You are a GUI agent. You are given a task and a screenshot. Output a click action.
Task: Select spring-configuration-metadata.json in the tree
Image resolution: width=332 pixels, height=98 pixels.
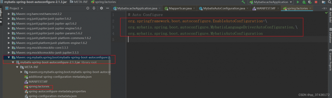[53, 96]
